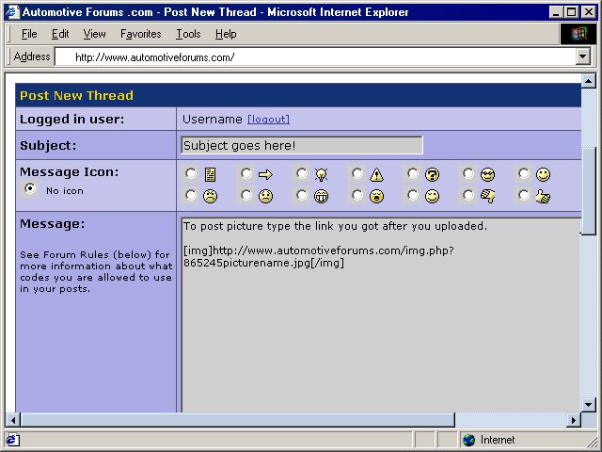The height and width of the screenshot is (452, 602).
Task: Open the Tools menu
Action: click(x=188, y=34)
